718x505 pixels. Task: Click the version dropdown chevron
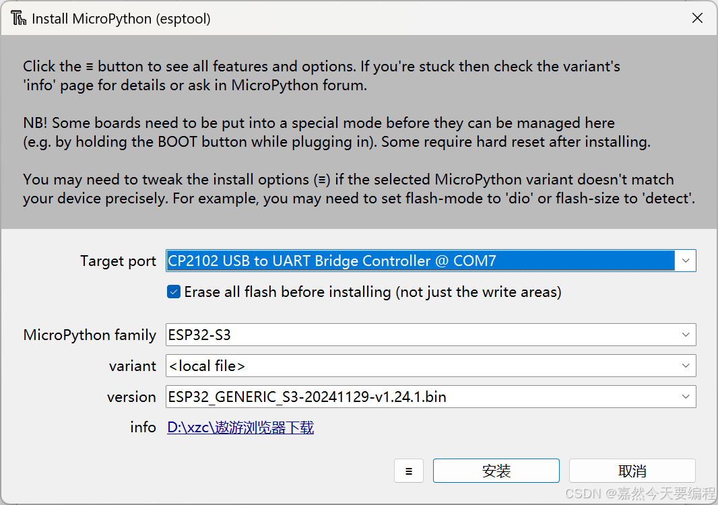[686, 397]
